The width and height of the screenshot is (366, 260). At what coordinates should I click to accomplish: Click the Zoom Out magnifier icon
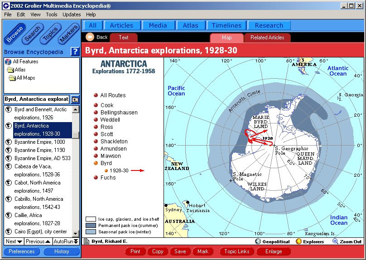pos(335,241)
